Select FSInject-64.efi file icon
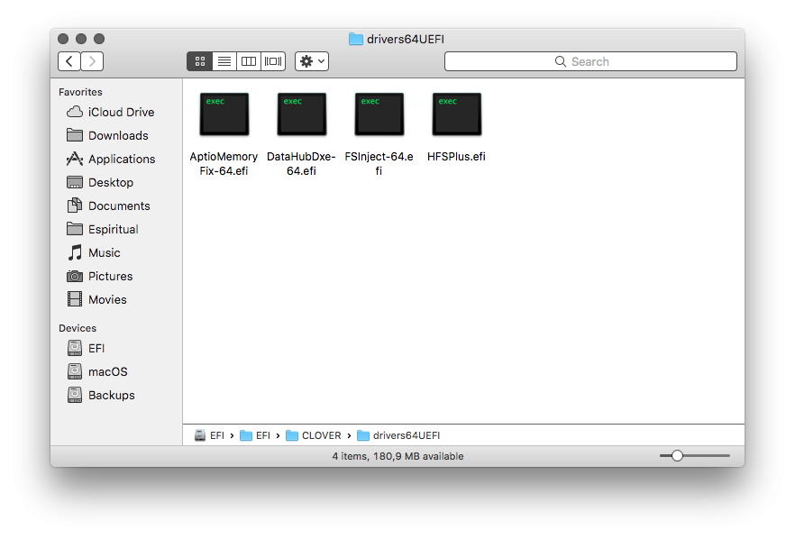Screen dimensions: 795x539 click(379, 114)
